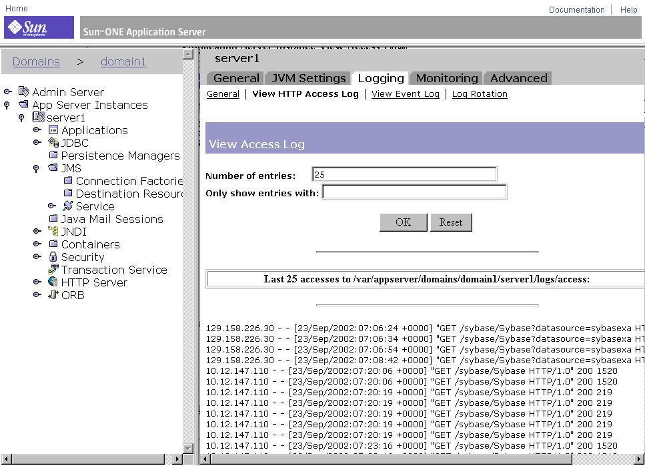Click the JDBC database icon

[x=53, y=142]
